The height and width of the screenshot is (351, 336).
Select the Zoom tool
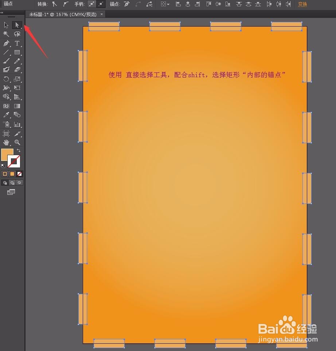click(x=17, y=142)
